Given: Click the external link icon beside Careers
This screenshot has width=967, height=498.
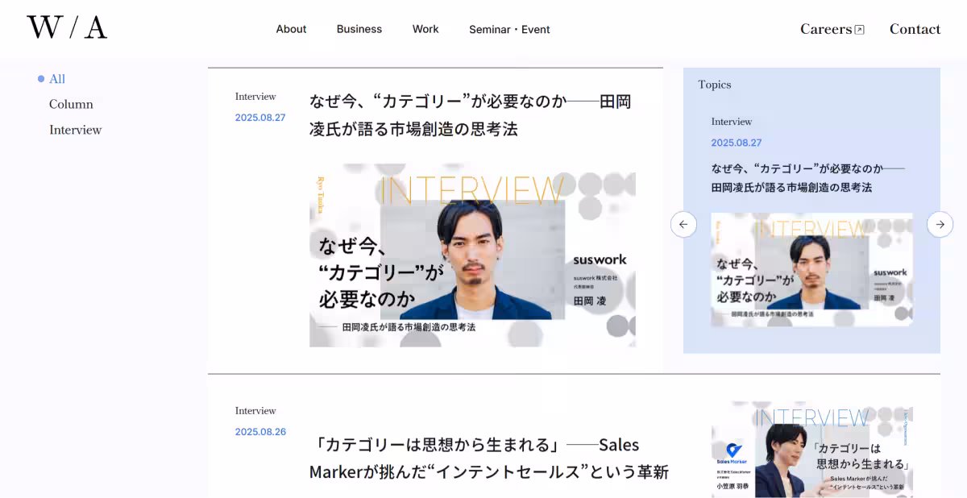Looking at the screenshot, I should [x=859, y=30].
